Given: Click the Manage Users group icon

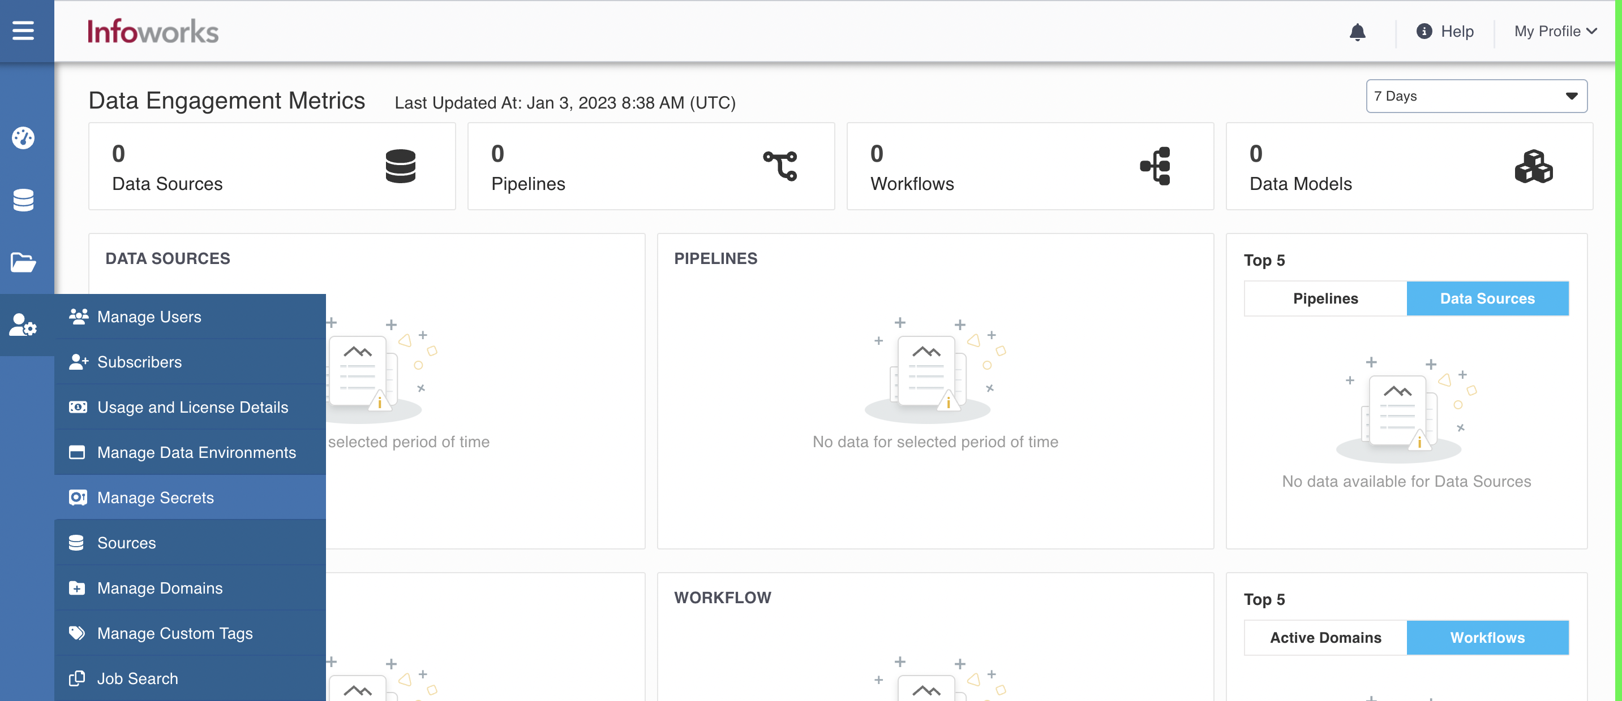Looking at the screenshot, I should (x=78, y=316).
